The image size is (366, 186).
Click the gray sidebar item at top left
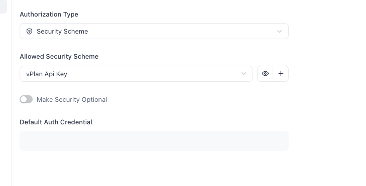point(4,7)
